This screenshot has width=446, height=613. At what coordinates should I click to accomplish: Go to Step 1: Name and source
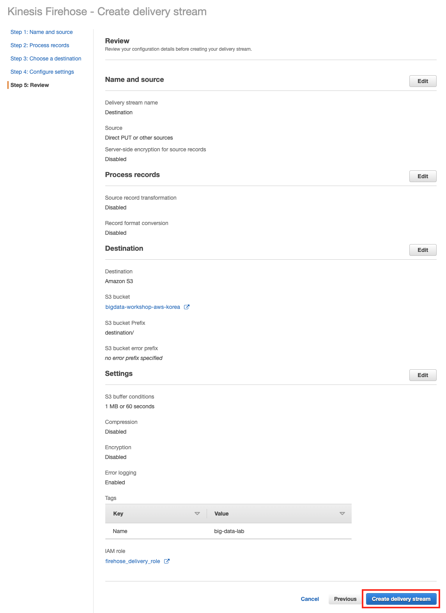pyautogui.click(x=41, y=32)
